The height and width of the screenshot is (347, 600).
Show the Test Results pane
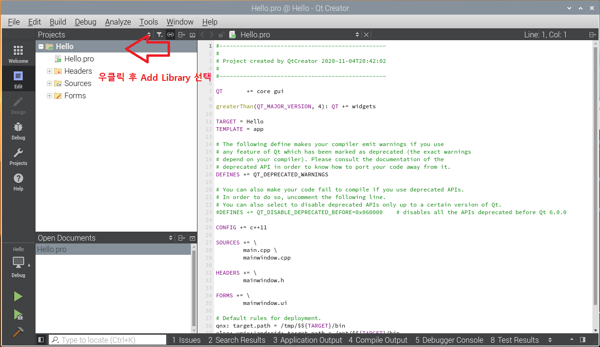[515, 340]
